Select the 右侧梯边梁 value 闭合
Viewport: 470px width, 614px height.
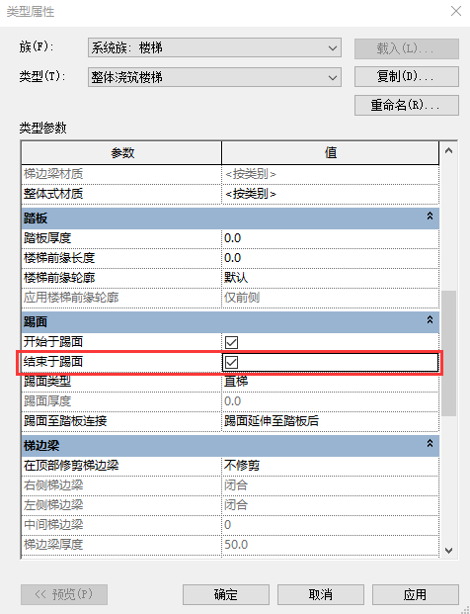click(330, 485)
